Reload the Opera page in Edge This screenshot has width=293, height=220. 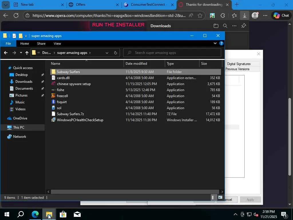click(x=16, y=15)
